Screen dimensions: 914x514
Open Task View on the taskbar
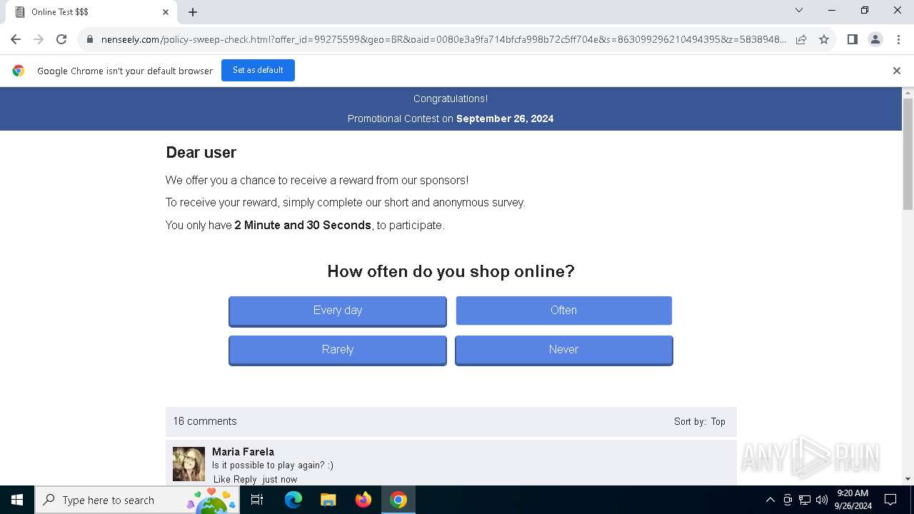(x=257, y=500)
